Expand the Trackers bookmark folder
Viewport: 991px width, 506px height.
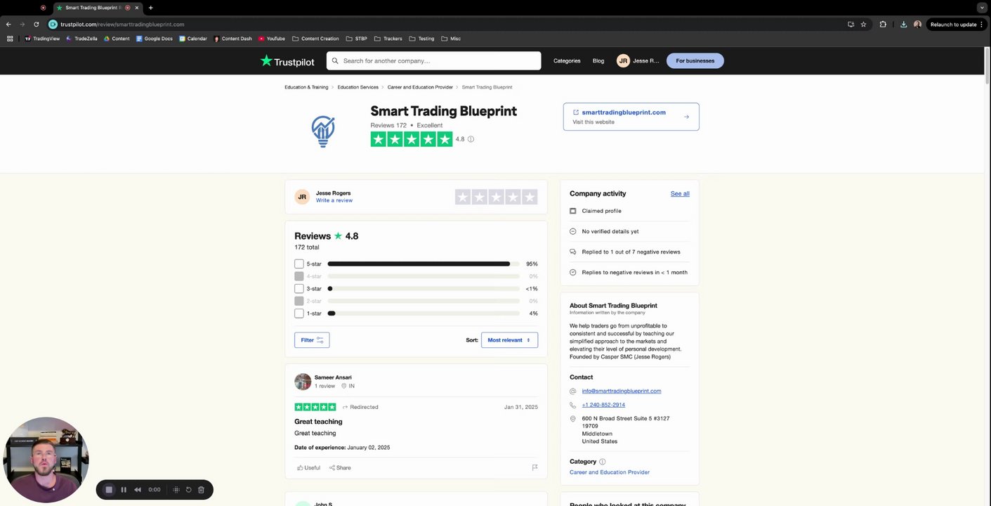point(388,39)
